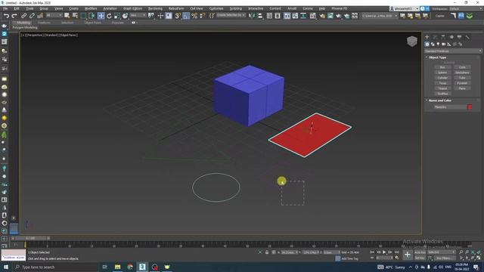This screenshot has height=272, width=484.
Task: Open the selection filter All dropdown
Action: coord(54,15)
